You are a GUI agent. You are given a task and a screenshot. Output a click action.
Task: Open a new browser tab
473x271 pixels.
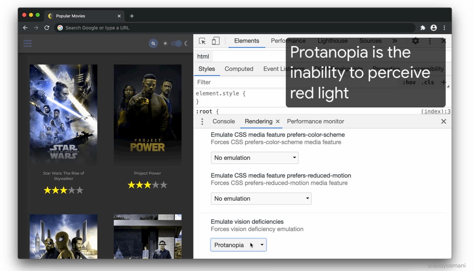point(132,16)
